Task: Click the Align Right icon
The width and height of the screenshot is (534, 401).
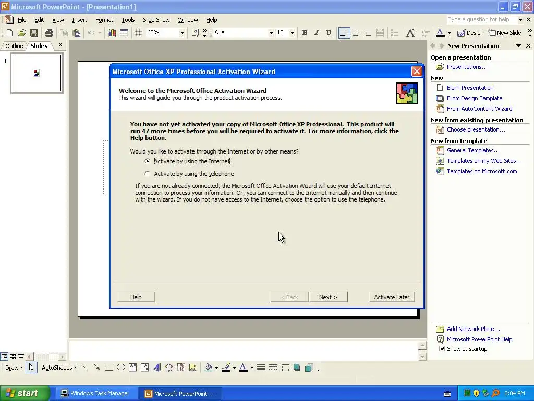Action: point(368,33)
